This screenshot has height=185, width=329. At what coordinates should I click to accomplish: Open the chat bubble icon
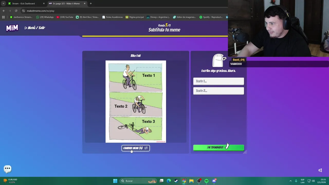7,169
